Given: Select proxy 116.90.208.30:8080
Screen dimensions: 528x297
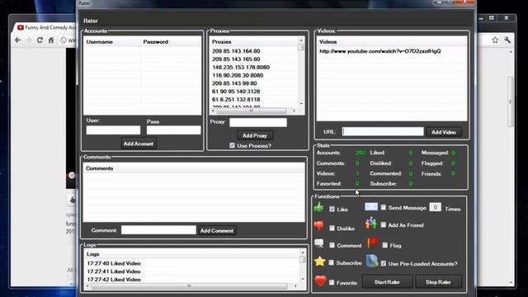Looking at the screenshot, I should tap(238, 75).
